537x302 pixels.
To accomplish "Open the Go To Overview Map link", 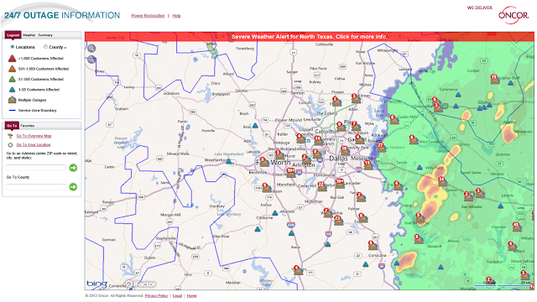I will click(x=34, y=136).
